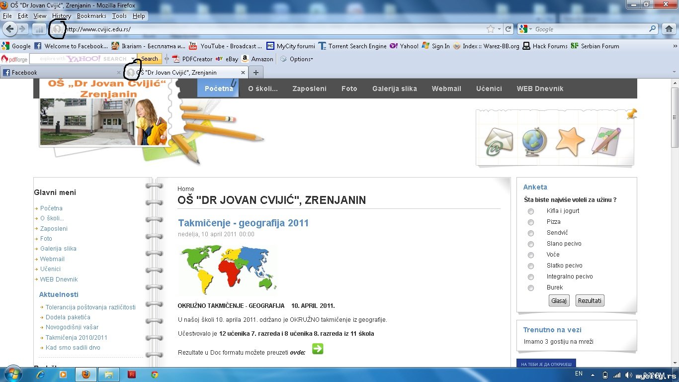Bookmark this page with the star icon
679x382 pixels.
pos(491,29)
